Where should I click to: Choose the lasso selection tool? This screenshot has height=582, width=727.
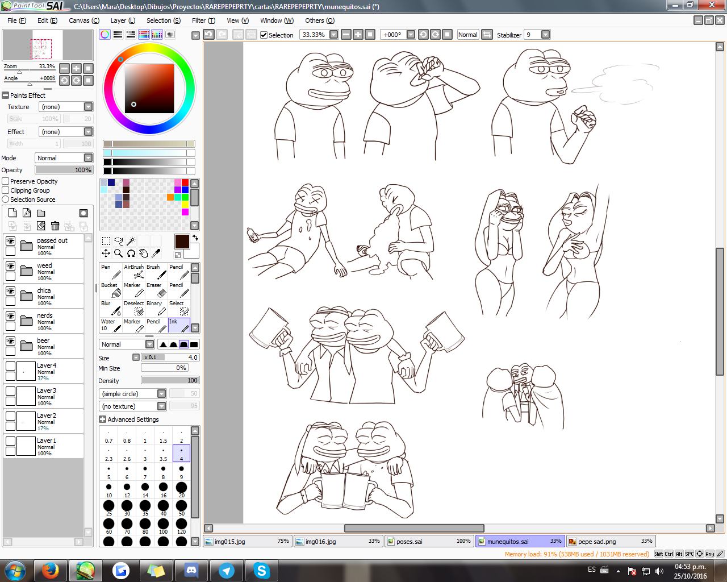[x=118, y=241]
